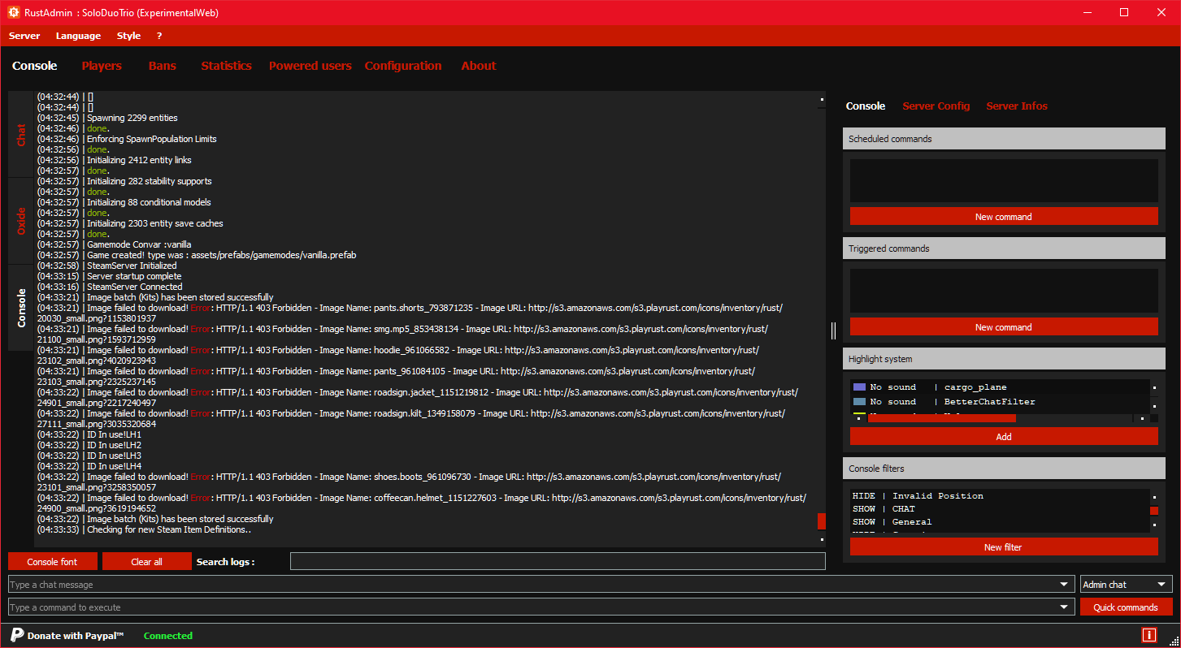
Task: Click the 'Spawning 2299 entities' log line
Action: [x=107, y=118]
